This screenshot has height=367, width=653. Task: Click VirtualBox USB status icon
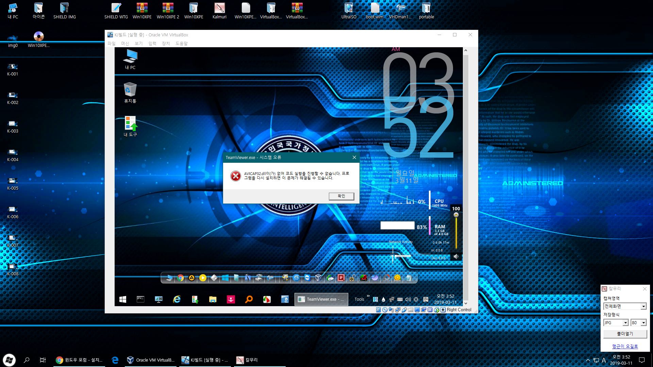click(x=404, y=310)
